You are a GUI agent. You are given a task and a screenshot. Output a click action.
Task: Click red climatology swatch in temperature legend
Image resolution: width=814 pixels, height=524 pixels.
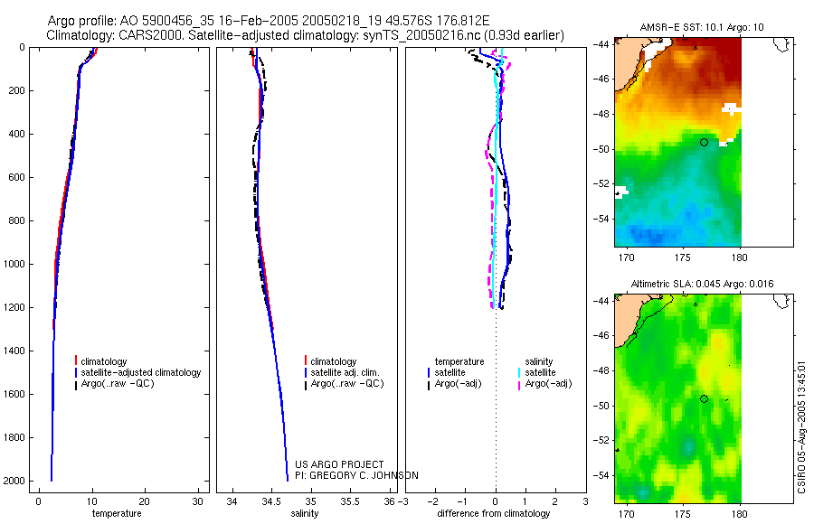coord(76,360)
